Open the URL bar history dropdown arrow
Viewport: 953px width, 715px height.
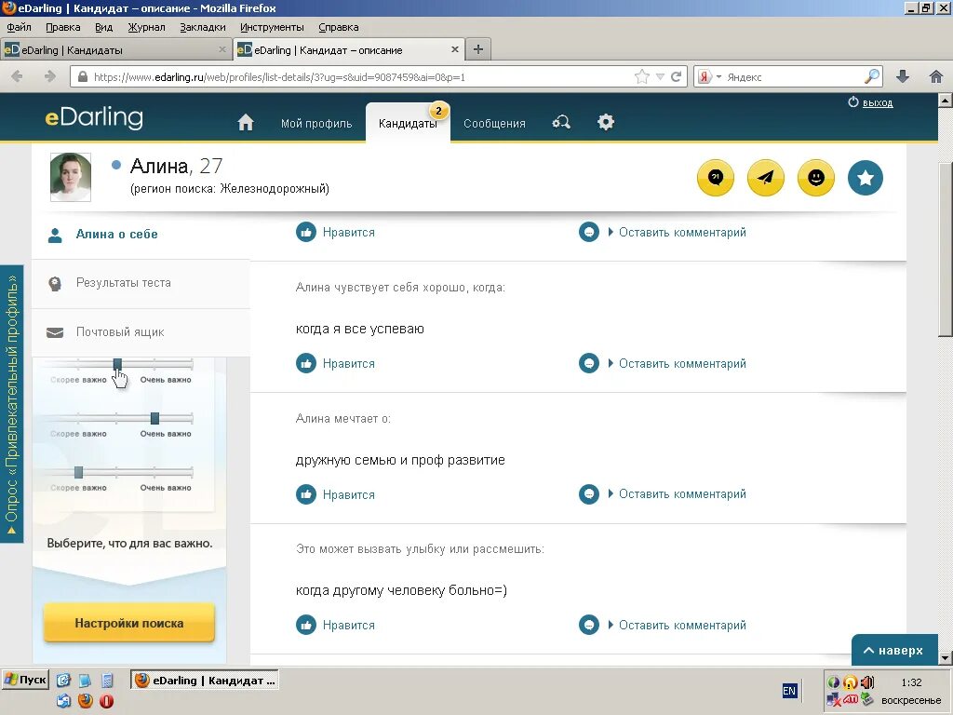point(660,77)
